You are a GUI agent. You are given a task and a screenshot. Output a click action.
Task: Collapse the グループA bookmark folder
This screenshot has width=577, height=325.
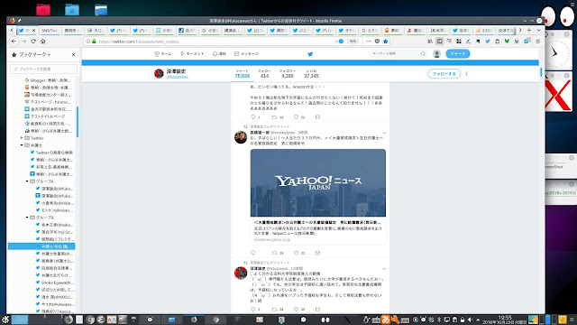[x=27, y=181]
